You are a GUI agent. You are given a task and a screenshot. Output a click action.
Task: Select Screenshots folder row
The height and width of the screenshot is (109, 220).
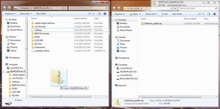pos(70,47)
